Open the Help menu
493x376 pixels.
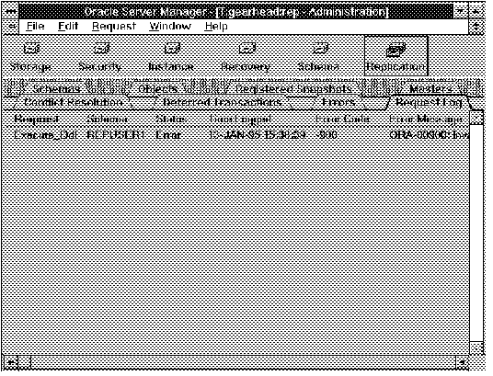tap(216, 26)
